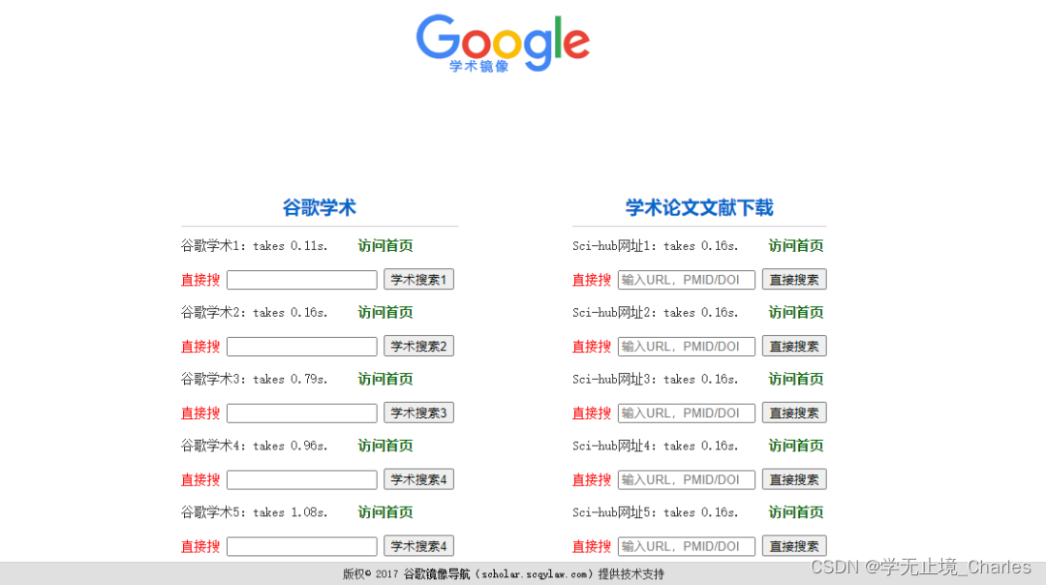
Task: Select text '谷歌学术1: takes 0.11s.'
Action: 254,245
